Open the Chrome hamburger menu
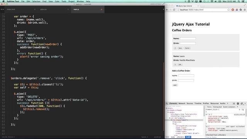 (x=245, y=10)
